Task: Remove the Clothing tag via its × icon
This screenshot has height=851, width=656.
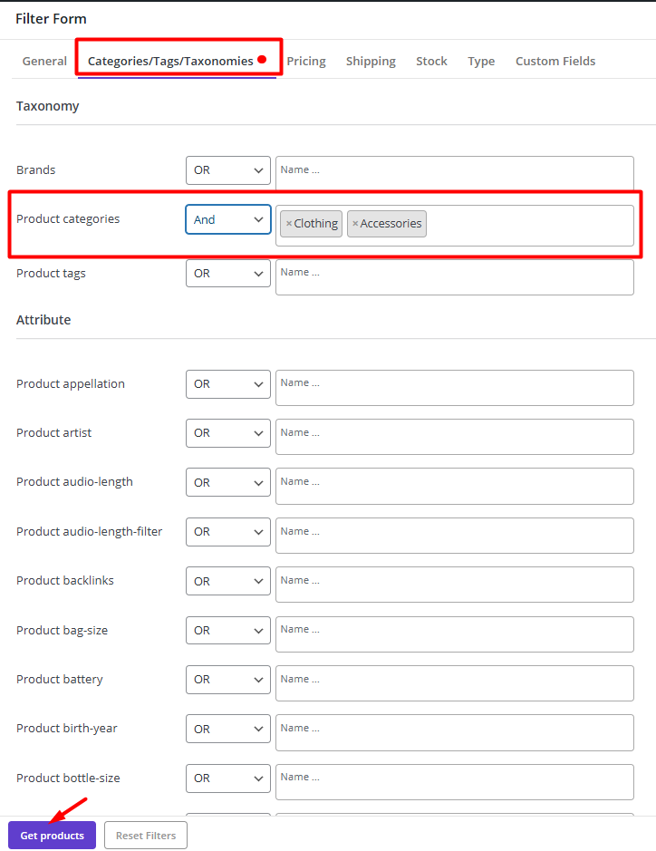Action: [x=288, y=223]
